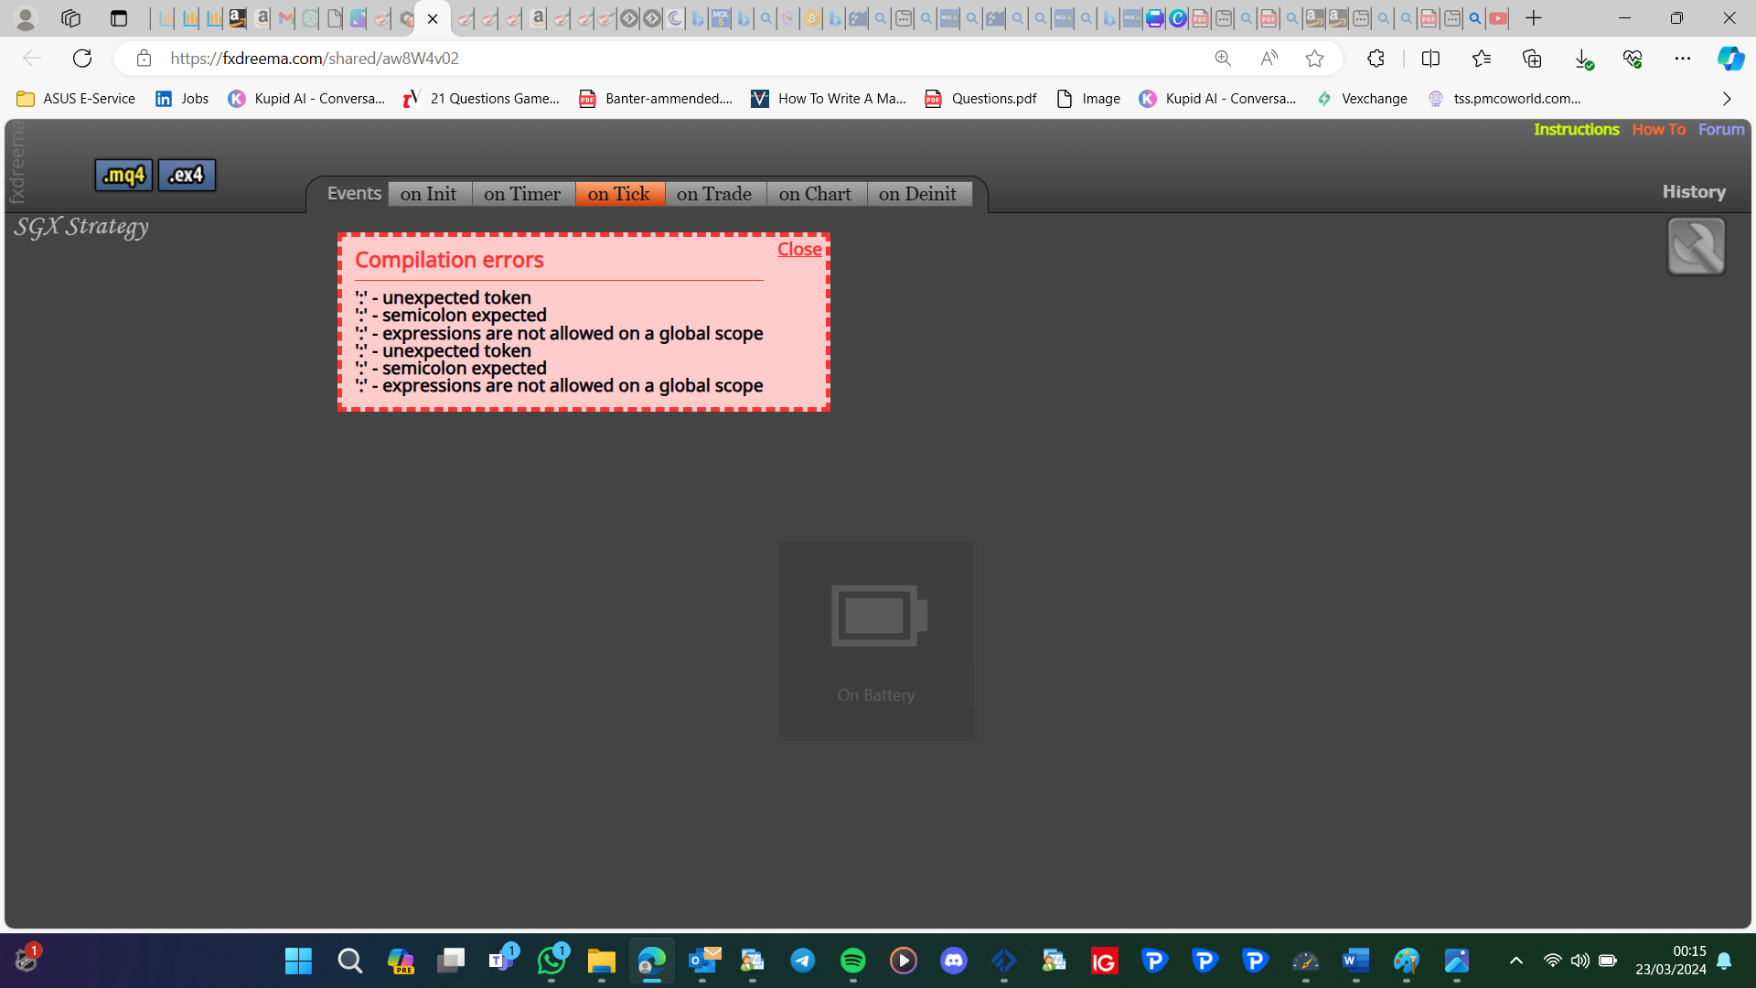Open Telegram from taskbar
1756x988 pixels.
802,961
